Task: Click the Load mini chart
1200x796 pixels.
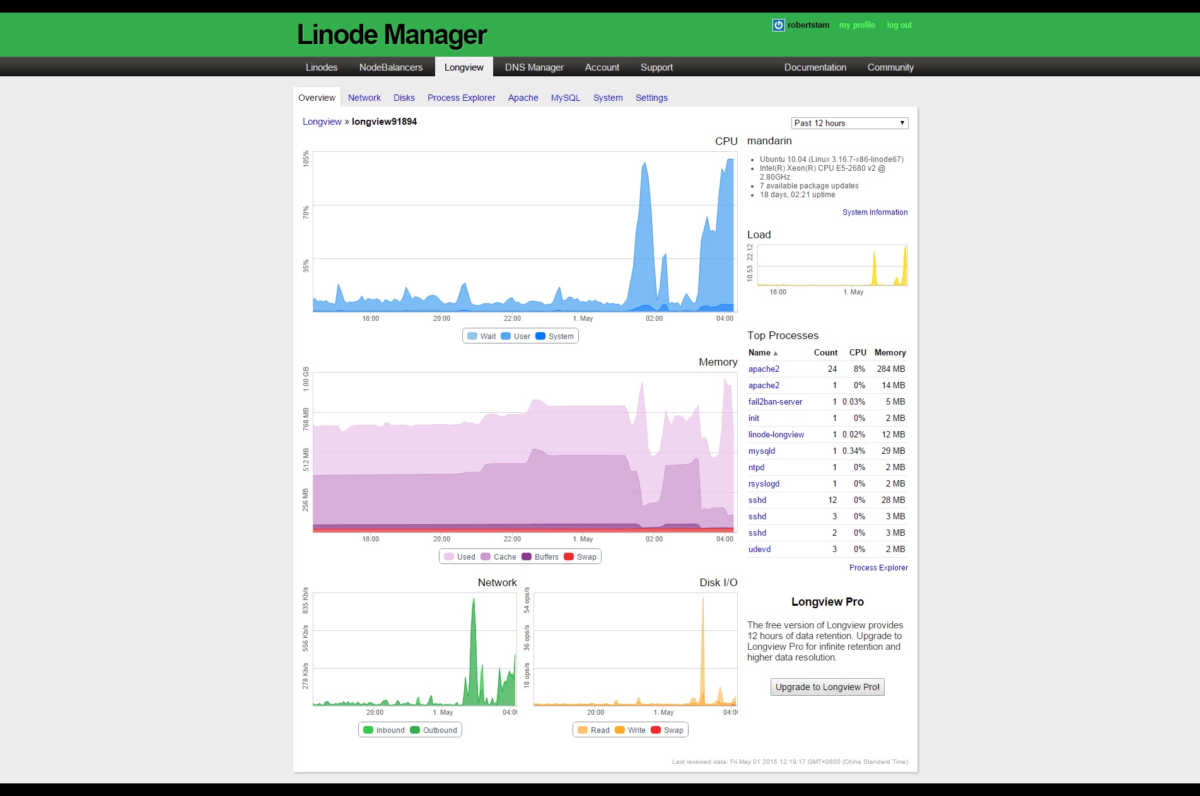Action: click(x=832, y=265)
